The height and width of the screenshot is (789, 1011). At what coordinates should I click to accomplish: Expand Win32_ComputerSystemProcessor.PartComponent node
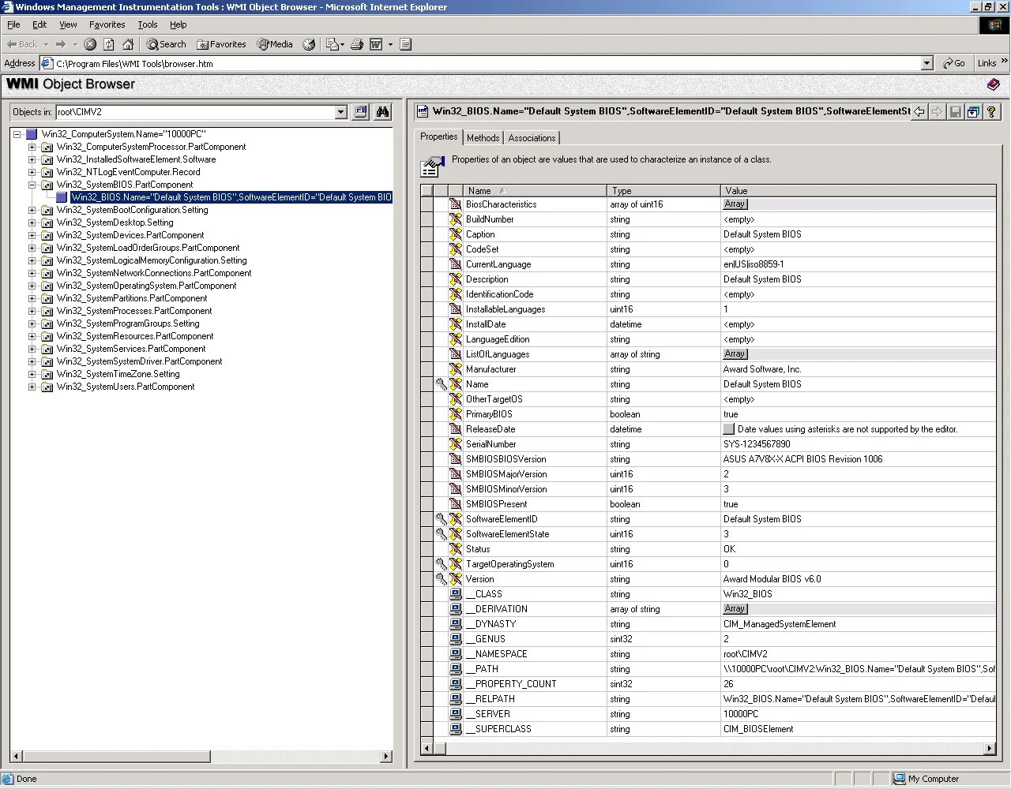(x=32, y=147)
